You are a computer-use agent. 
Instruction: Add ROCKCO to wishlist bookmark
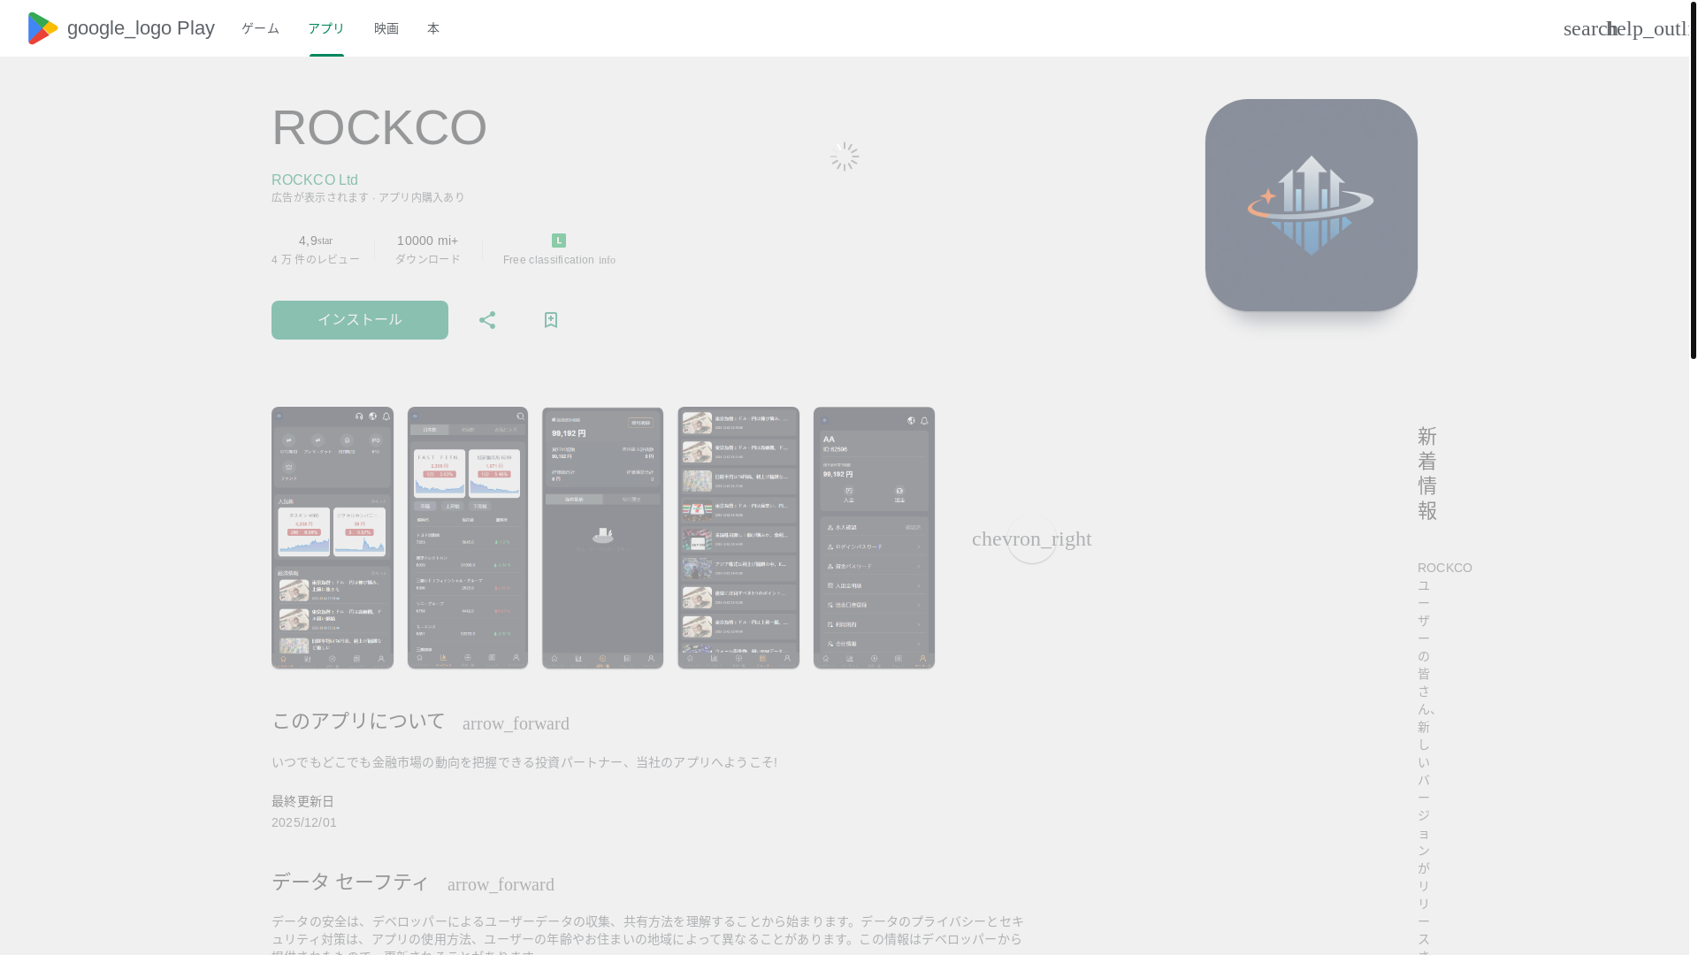[x=551, y=320]
